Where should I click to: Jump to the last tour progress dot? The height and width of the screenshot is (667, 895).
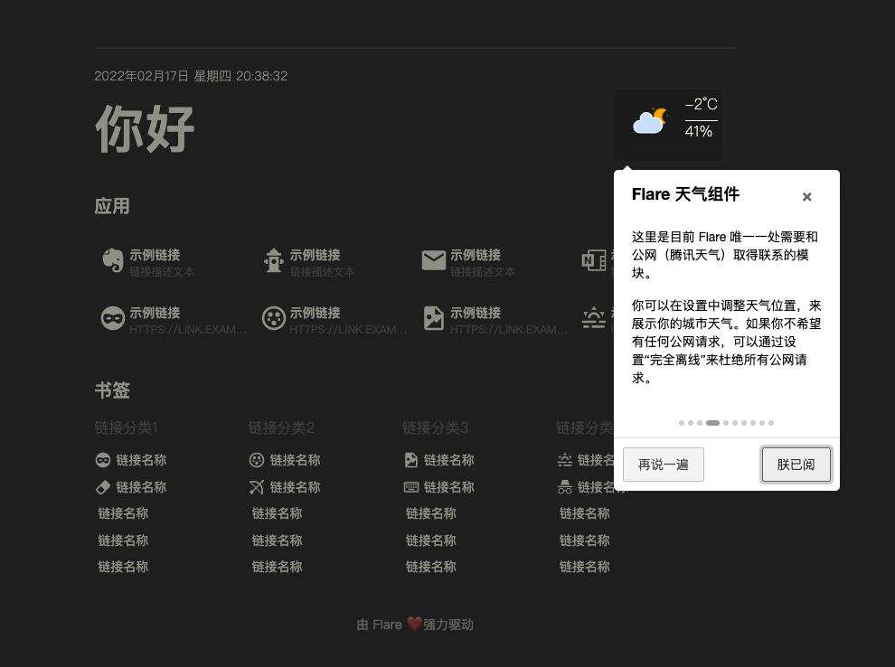[x=771, y=423]
